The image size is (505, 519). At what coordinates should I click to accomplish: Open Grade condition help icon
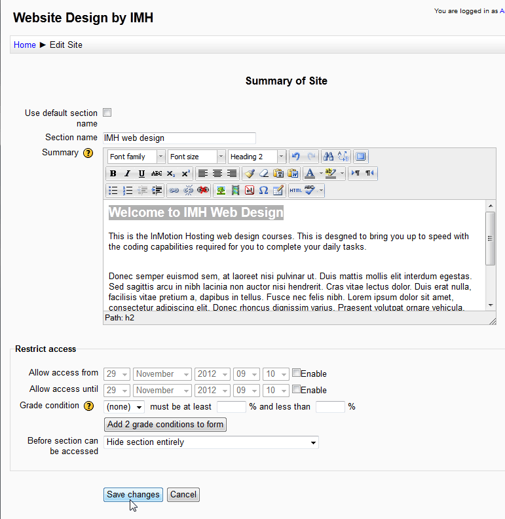click(88, 406)
